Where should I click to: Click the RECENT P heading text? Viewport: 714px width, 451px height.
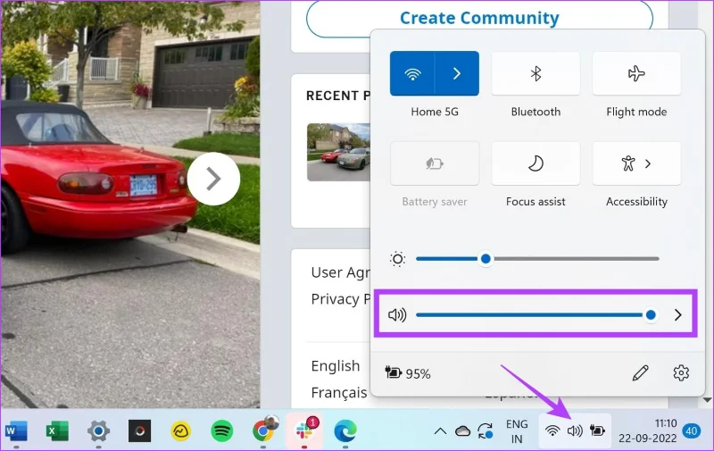point(338,96)
